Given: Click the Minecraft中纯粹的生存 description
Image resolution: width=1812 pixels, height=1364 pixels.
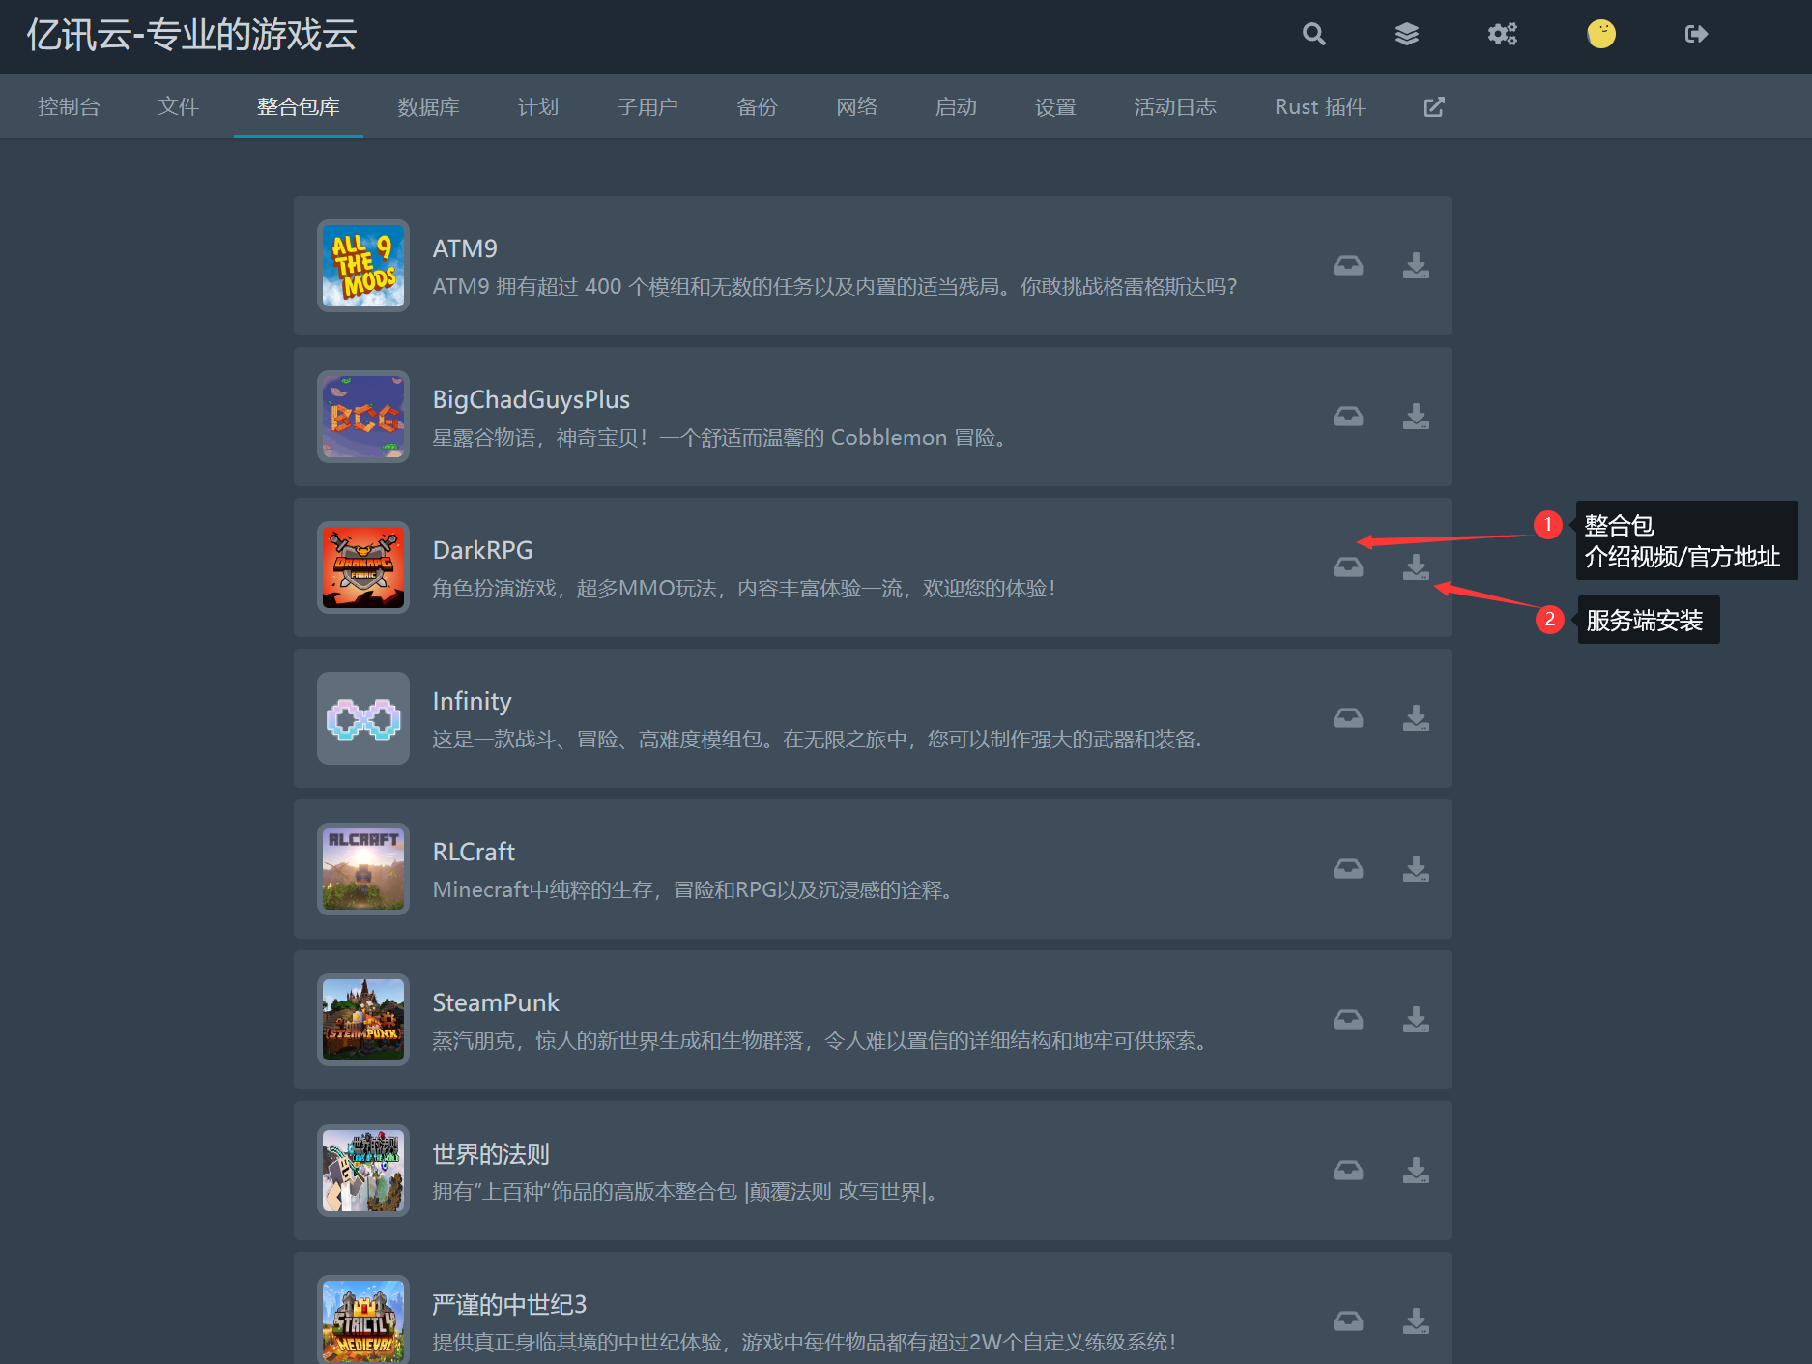Looking at the screenshot, I should coord(695,889).
